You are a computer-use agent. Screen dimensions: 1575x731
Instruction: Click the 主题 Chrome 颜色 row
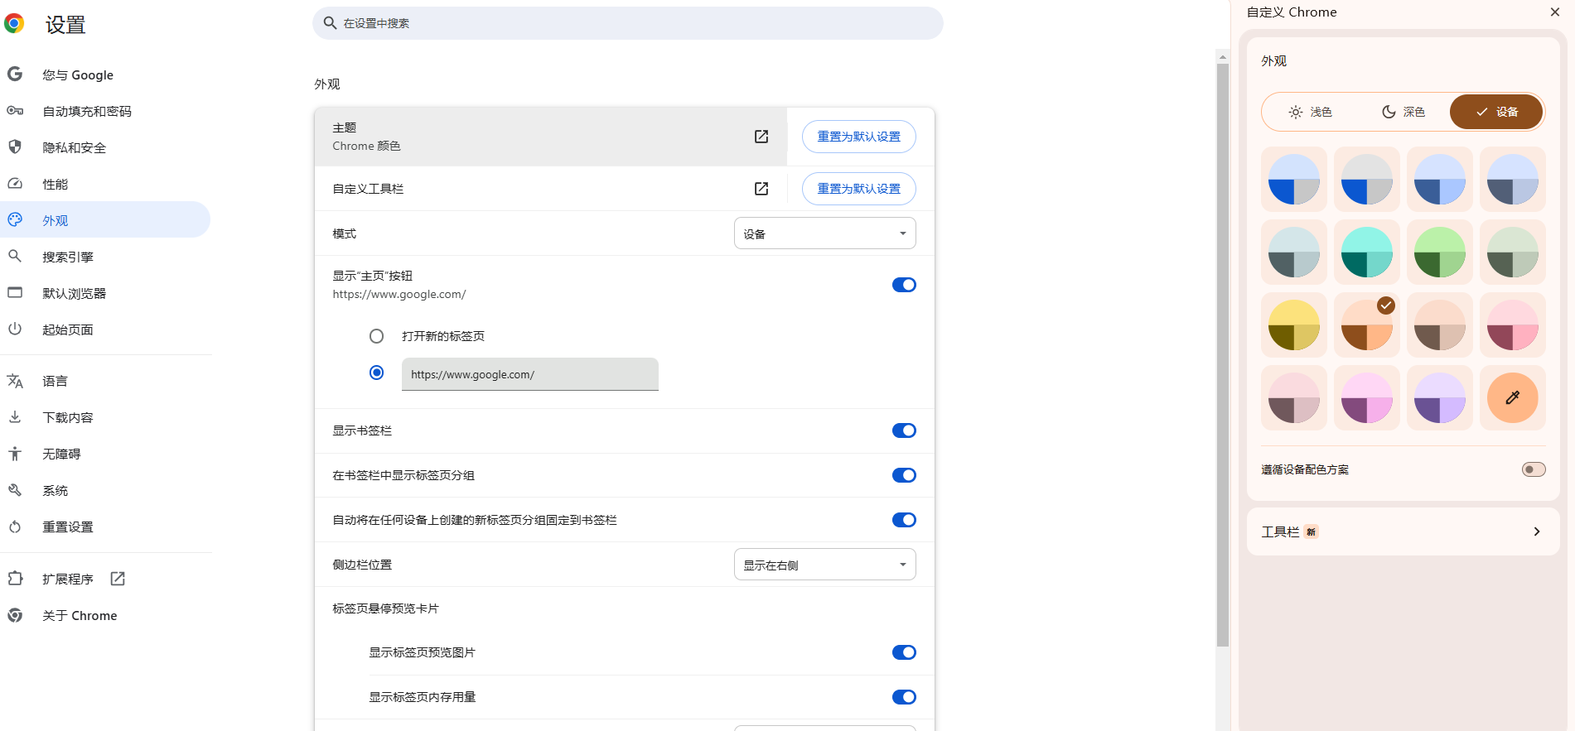pos(550,137)
